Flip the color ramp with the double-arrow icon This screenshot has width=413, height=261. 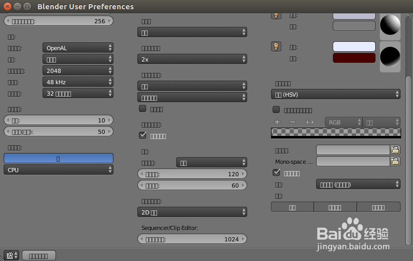coord(309,122)
